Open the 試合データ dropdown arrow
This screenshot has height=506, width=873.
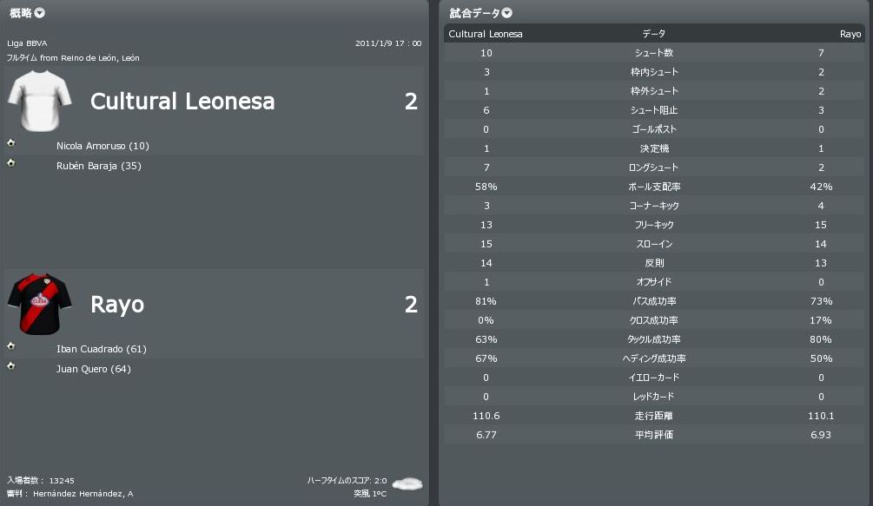click(507, 13)
